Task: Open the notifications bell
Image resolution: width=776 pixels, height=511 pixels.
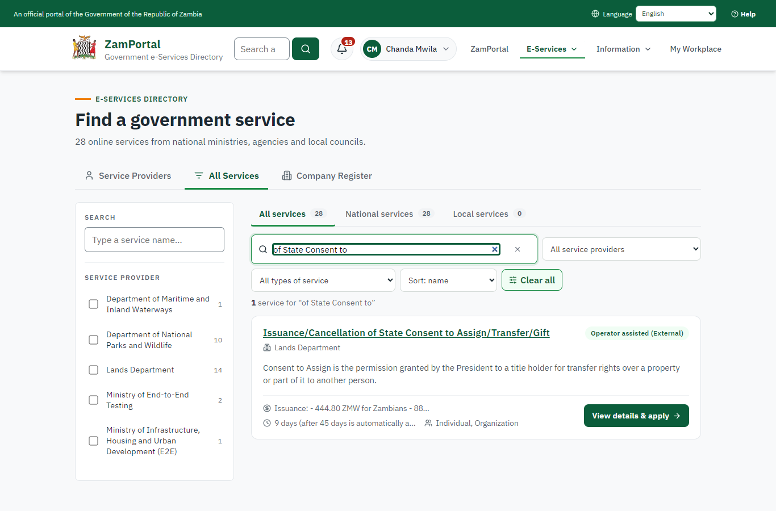Action: point(342,49)
